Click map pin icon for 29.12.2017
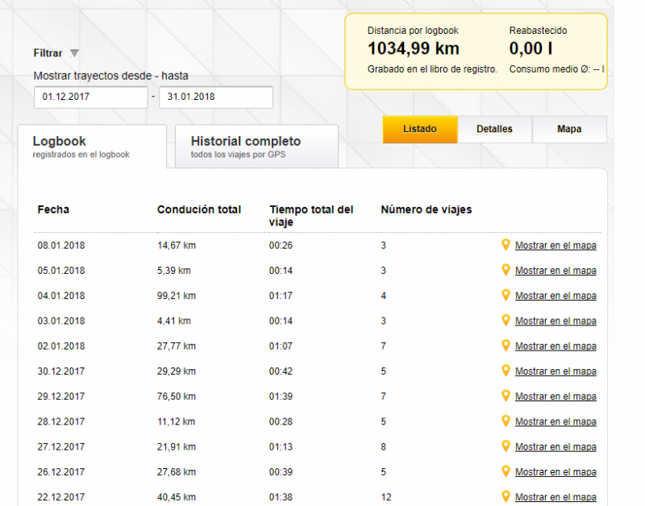 pos(506,396)
